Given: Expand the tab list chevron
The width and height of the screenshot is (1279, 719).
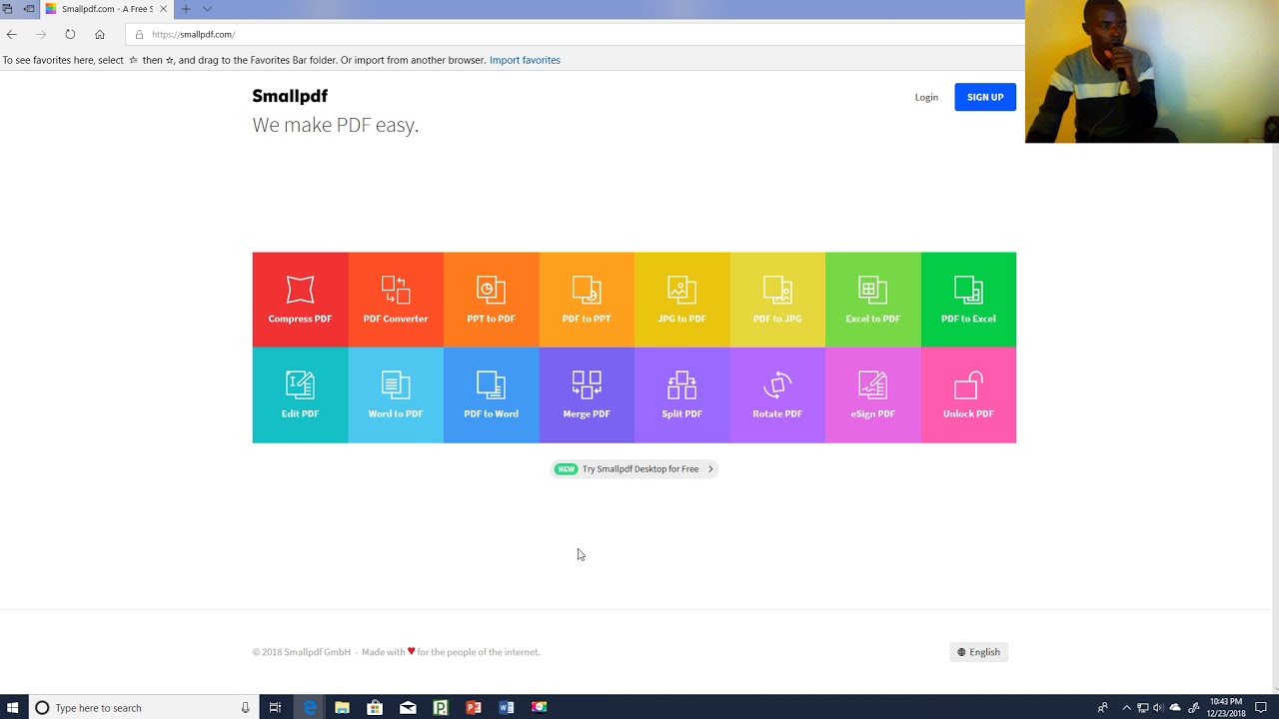Looking at the screenshot, I should 207,9.
